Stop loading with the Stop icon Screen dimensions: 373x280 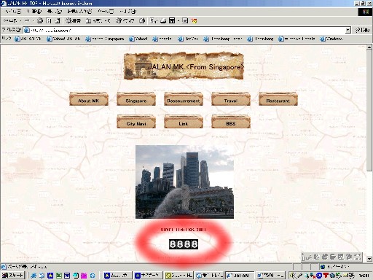[40, 21]
